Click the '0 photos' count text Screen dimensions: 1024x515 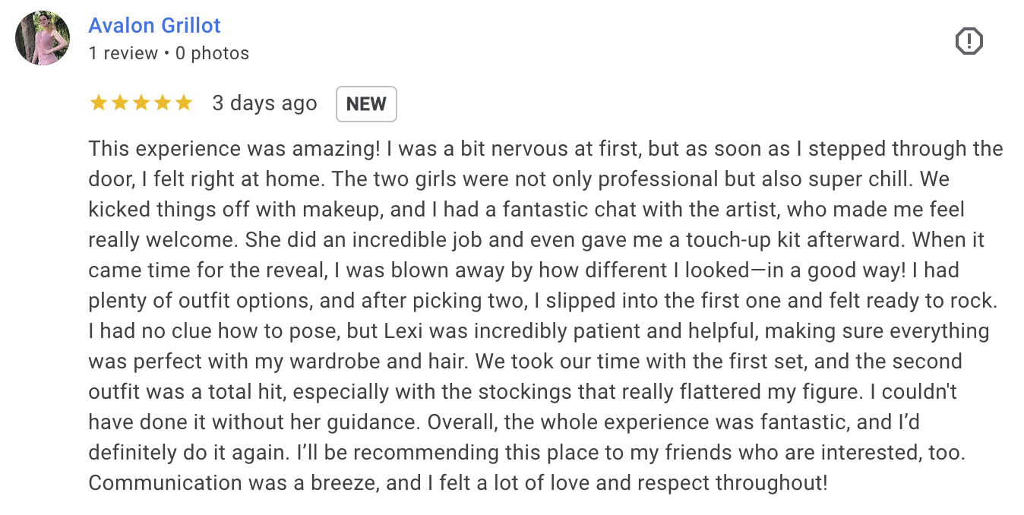click(x=212, y=53)
